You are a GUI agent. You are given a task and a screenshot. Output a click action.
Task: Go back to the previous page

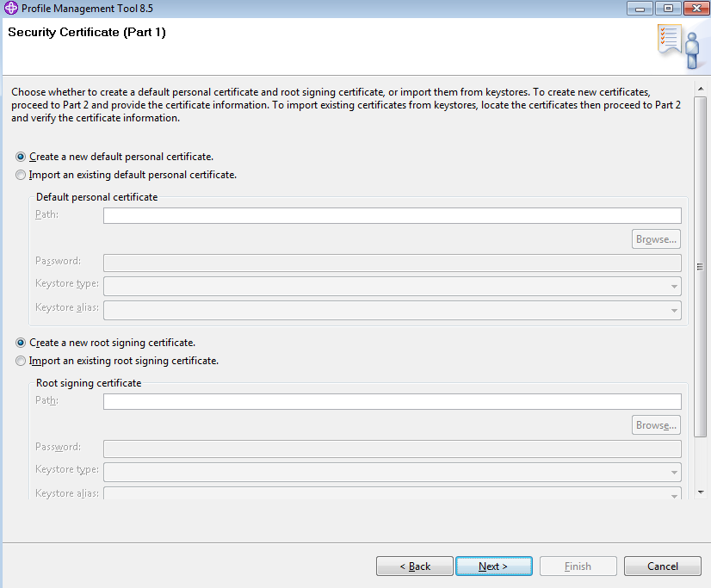click(x=414, y=566)
